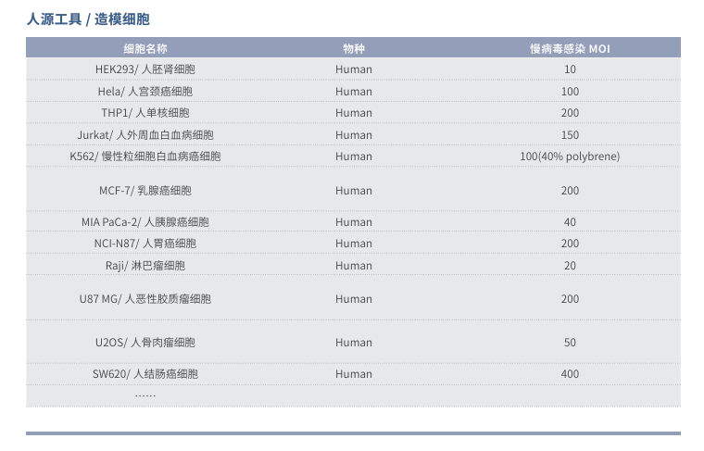
Task: Select the U87 MG/ 人恶性胶质瘤细胞 name
Action: coord(145,299)
